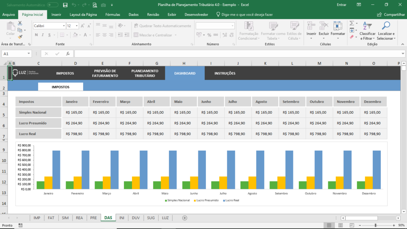Viewport: 407px width, 229px height.
Task: Open the font size dropdown showing 12
Action: (76, 26)
